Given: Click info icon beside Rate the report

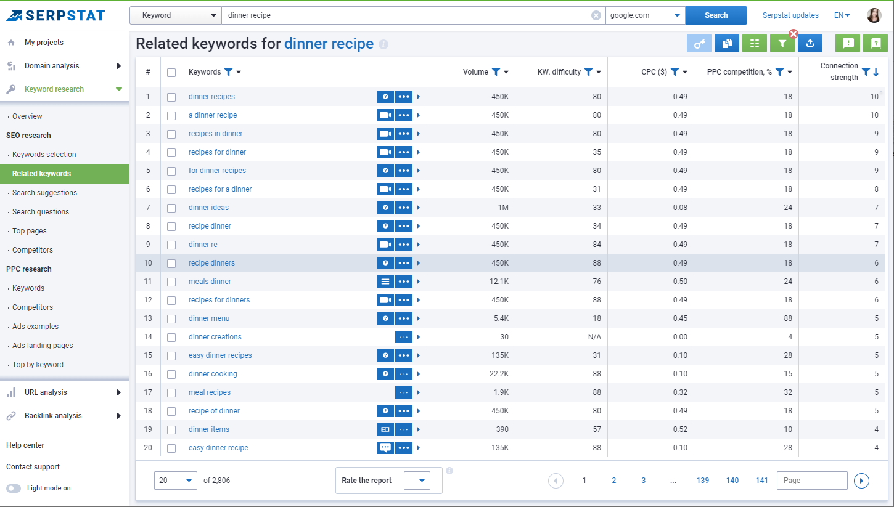Looking at the screenshot, I should pyautogui.click(x=449, y=471).
